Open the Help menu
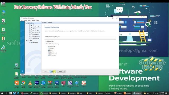 (37, 20)
